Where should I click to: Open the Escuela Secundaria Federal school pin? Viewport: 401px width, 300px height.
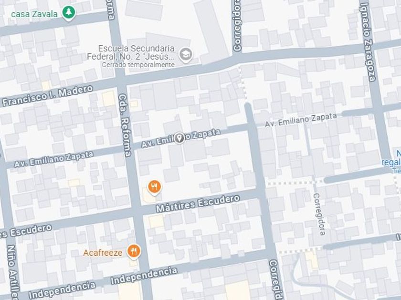[x=186, y=55]
